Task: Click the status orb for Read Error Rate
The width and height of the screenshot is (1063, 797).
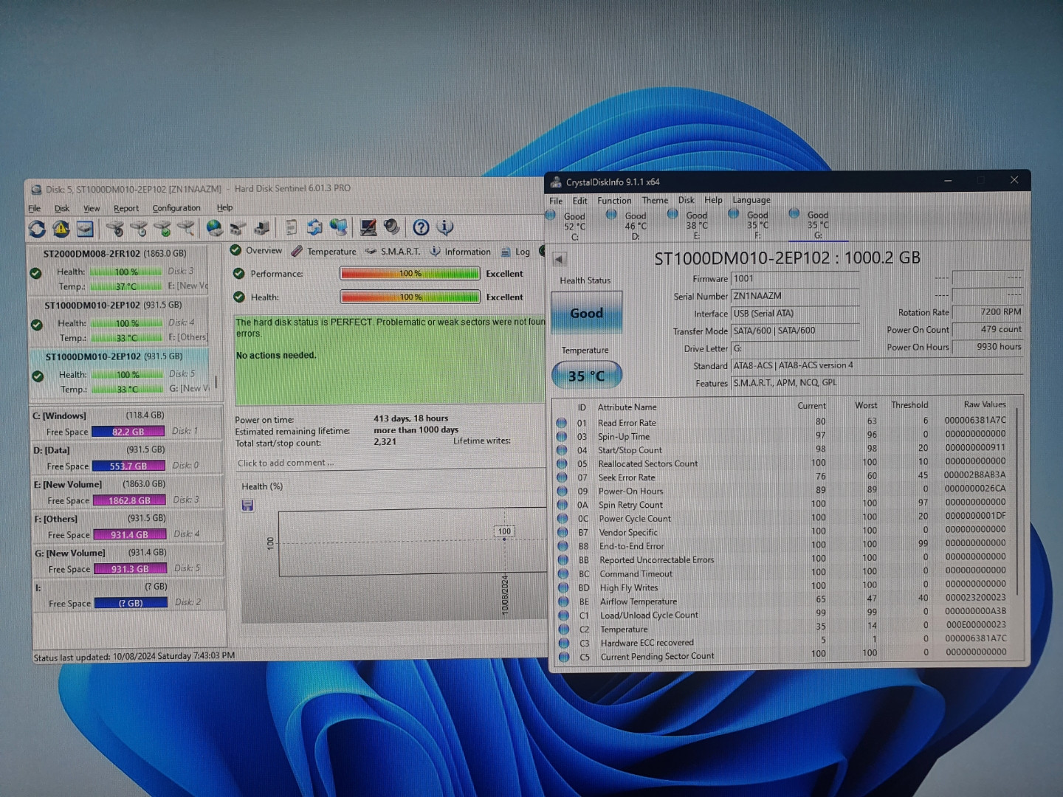Action: click(562, 423)
